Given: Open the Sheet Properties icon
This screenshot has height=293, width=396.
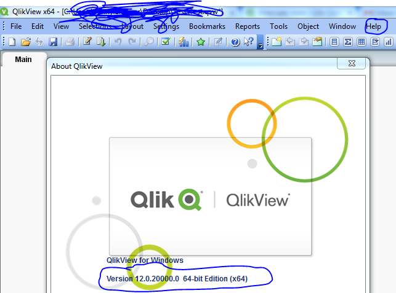Looking at the screenshot, I should click(317, 42).
